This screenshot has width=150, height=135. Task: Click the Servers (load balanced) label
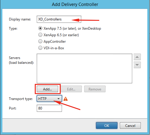point(21,60)
